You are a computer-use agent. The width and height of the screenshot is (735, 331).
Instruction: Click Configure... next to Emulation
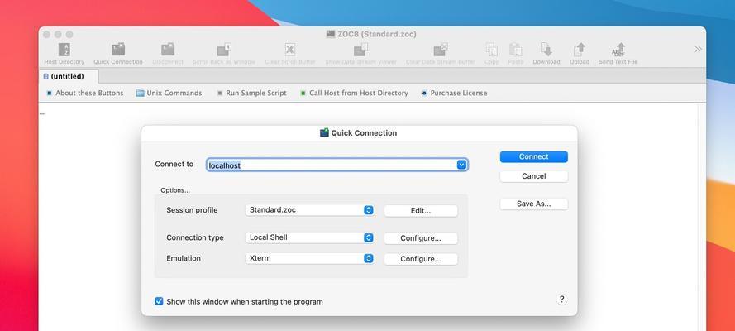point(421,259)
